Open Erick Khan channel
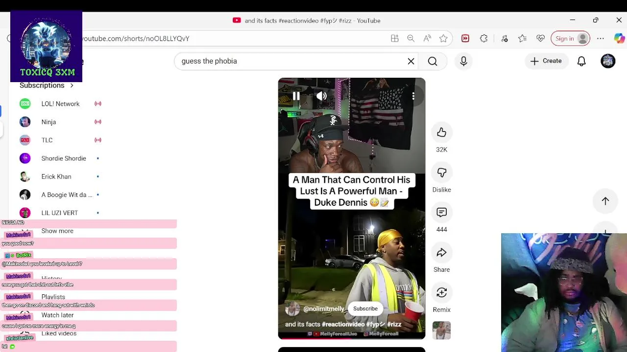The image size is (627, 352). coord(60,176)
